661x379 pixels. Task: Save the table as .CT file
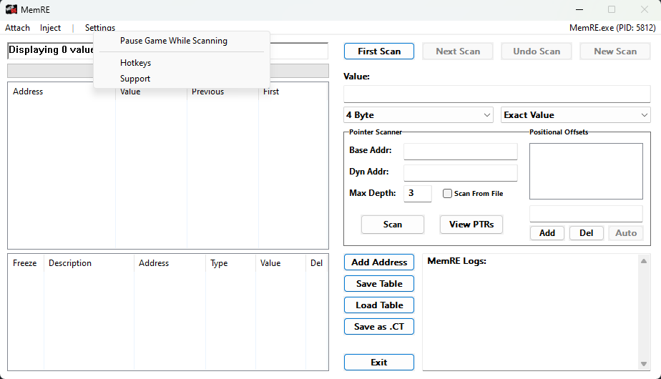pos(379,327)
